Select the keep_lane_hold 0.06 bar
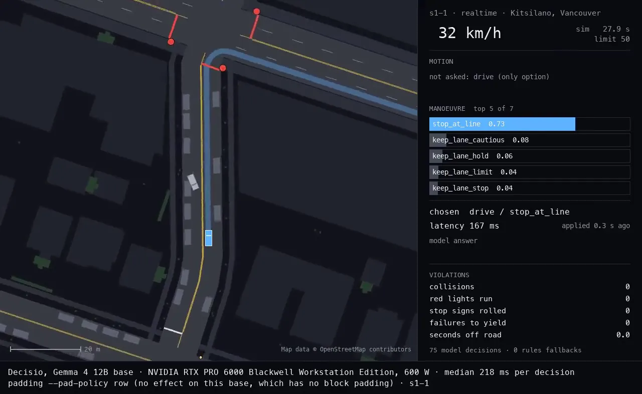The image size is (642, 394). pyautogui.click(x=530, y=156)
